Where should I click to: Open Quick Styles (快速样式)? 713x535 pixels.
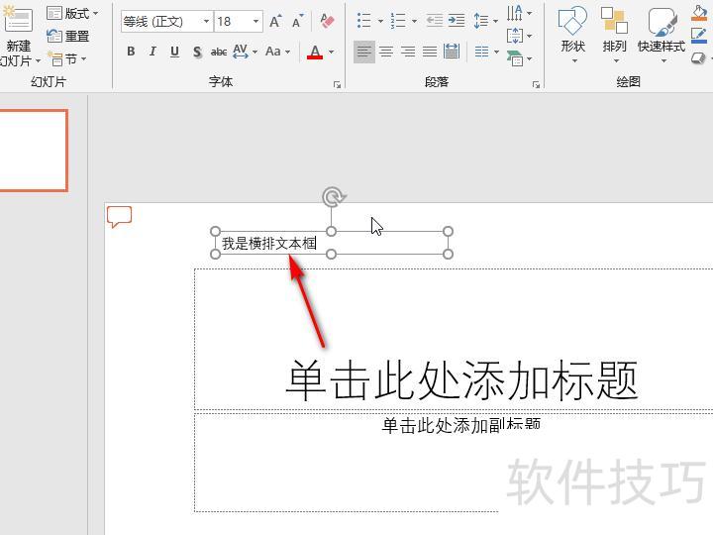coord(662,34)
